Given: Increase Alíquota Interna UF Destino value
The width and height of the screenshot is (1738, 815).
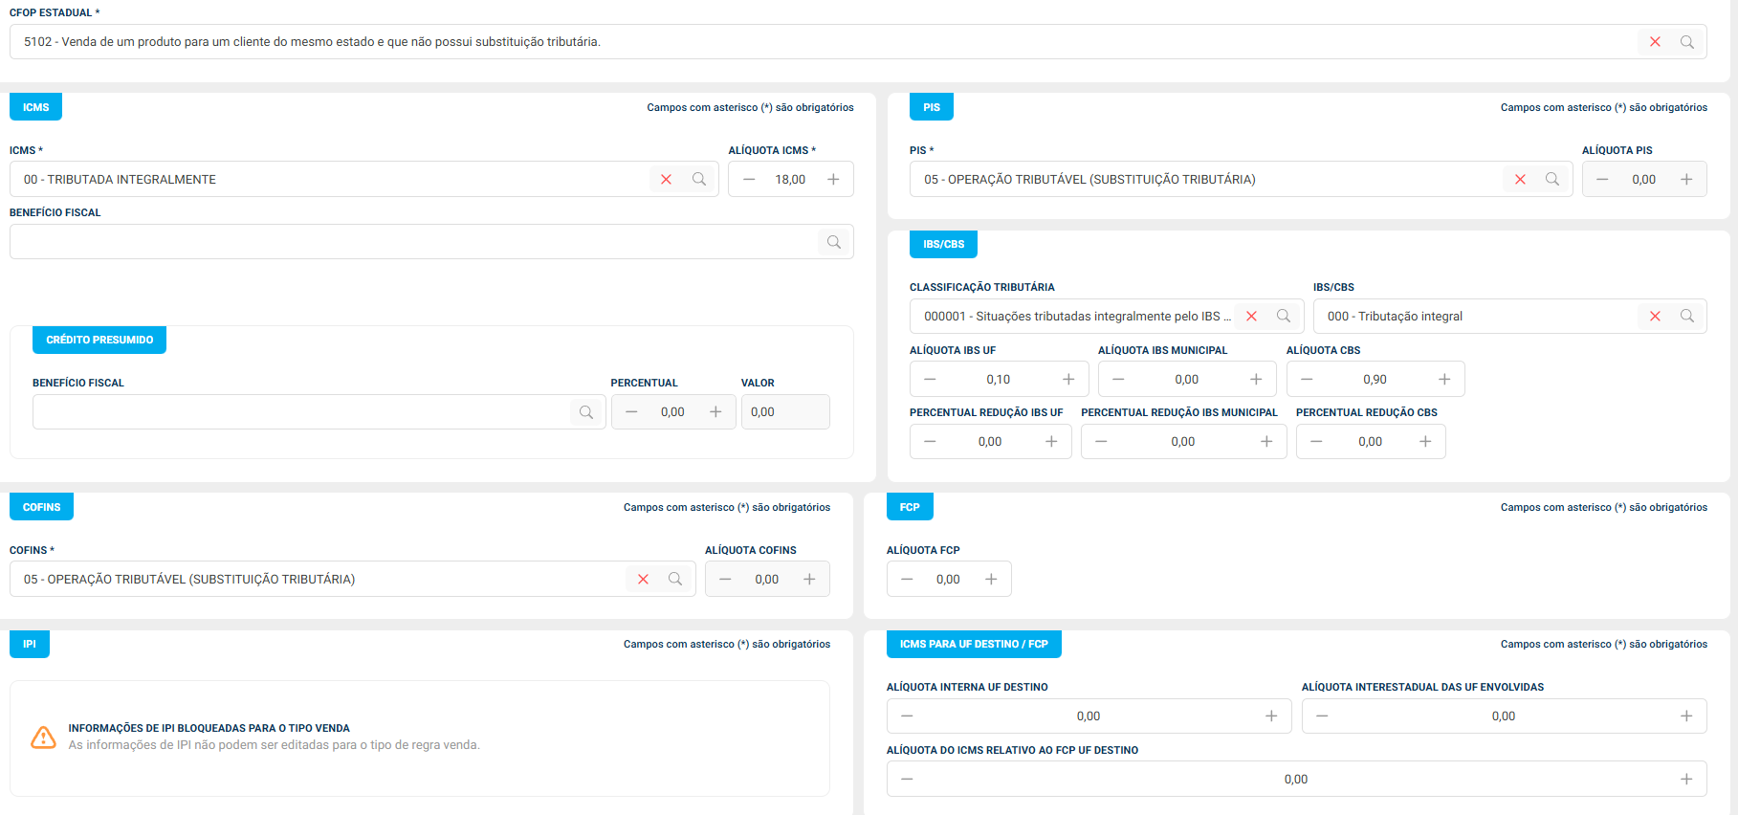Looking at the screenshot, I should pyautogui.click(x=1271, y=716).
